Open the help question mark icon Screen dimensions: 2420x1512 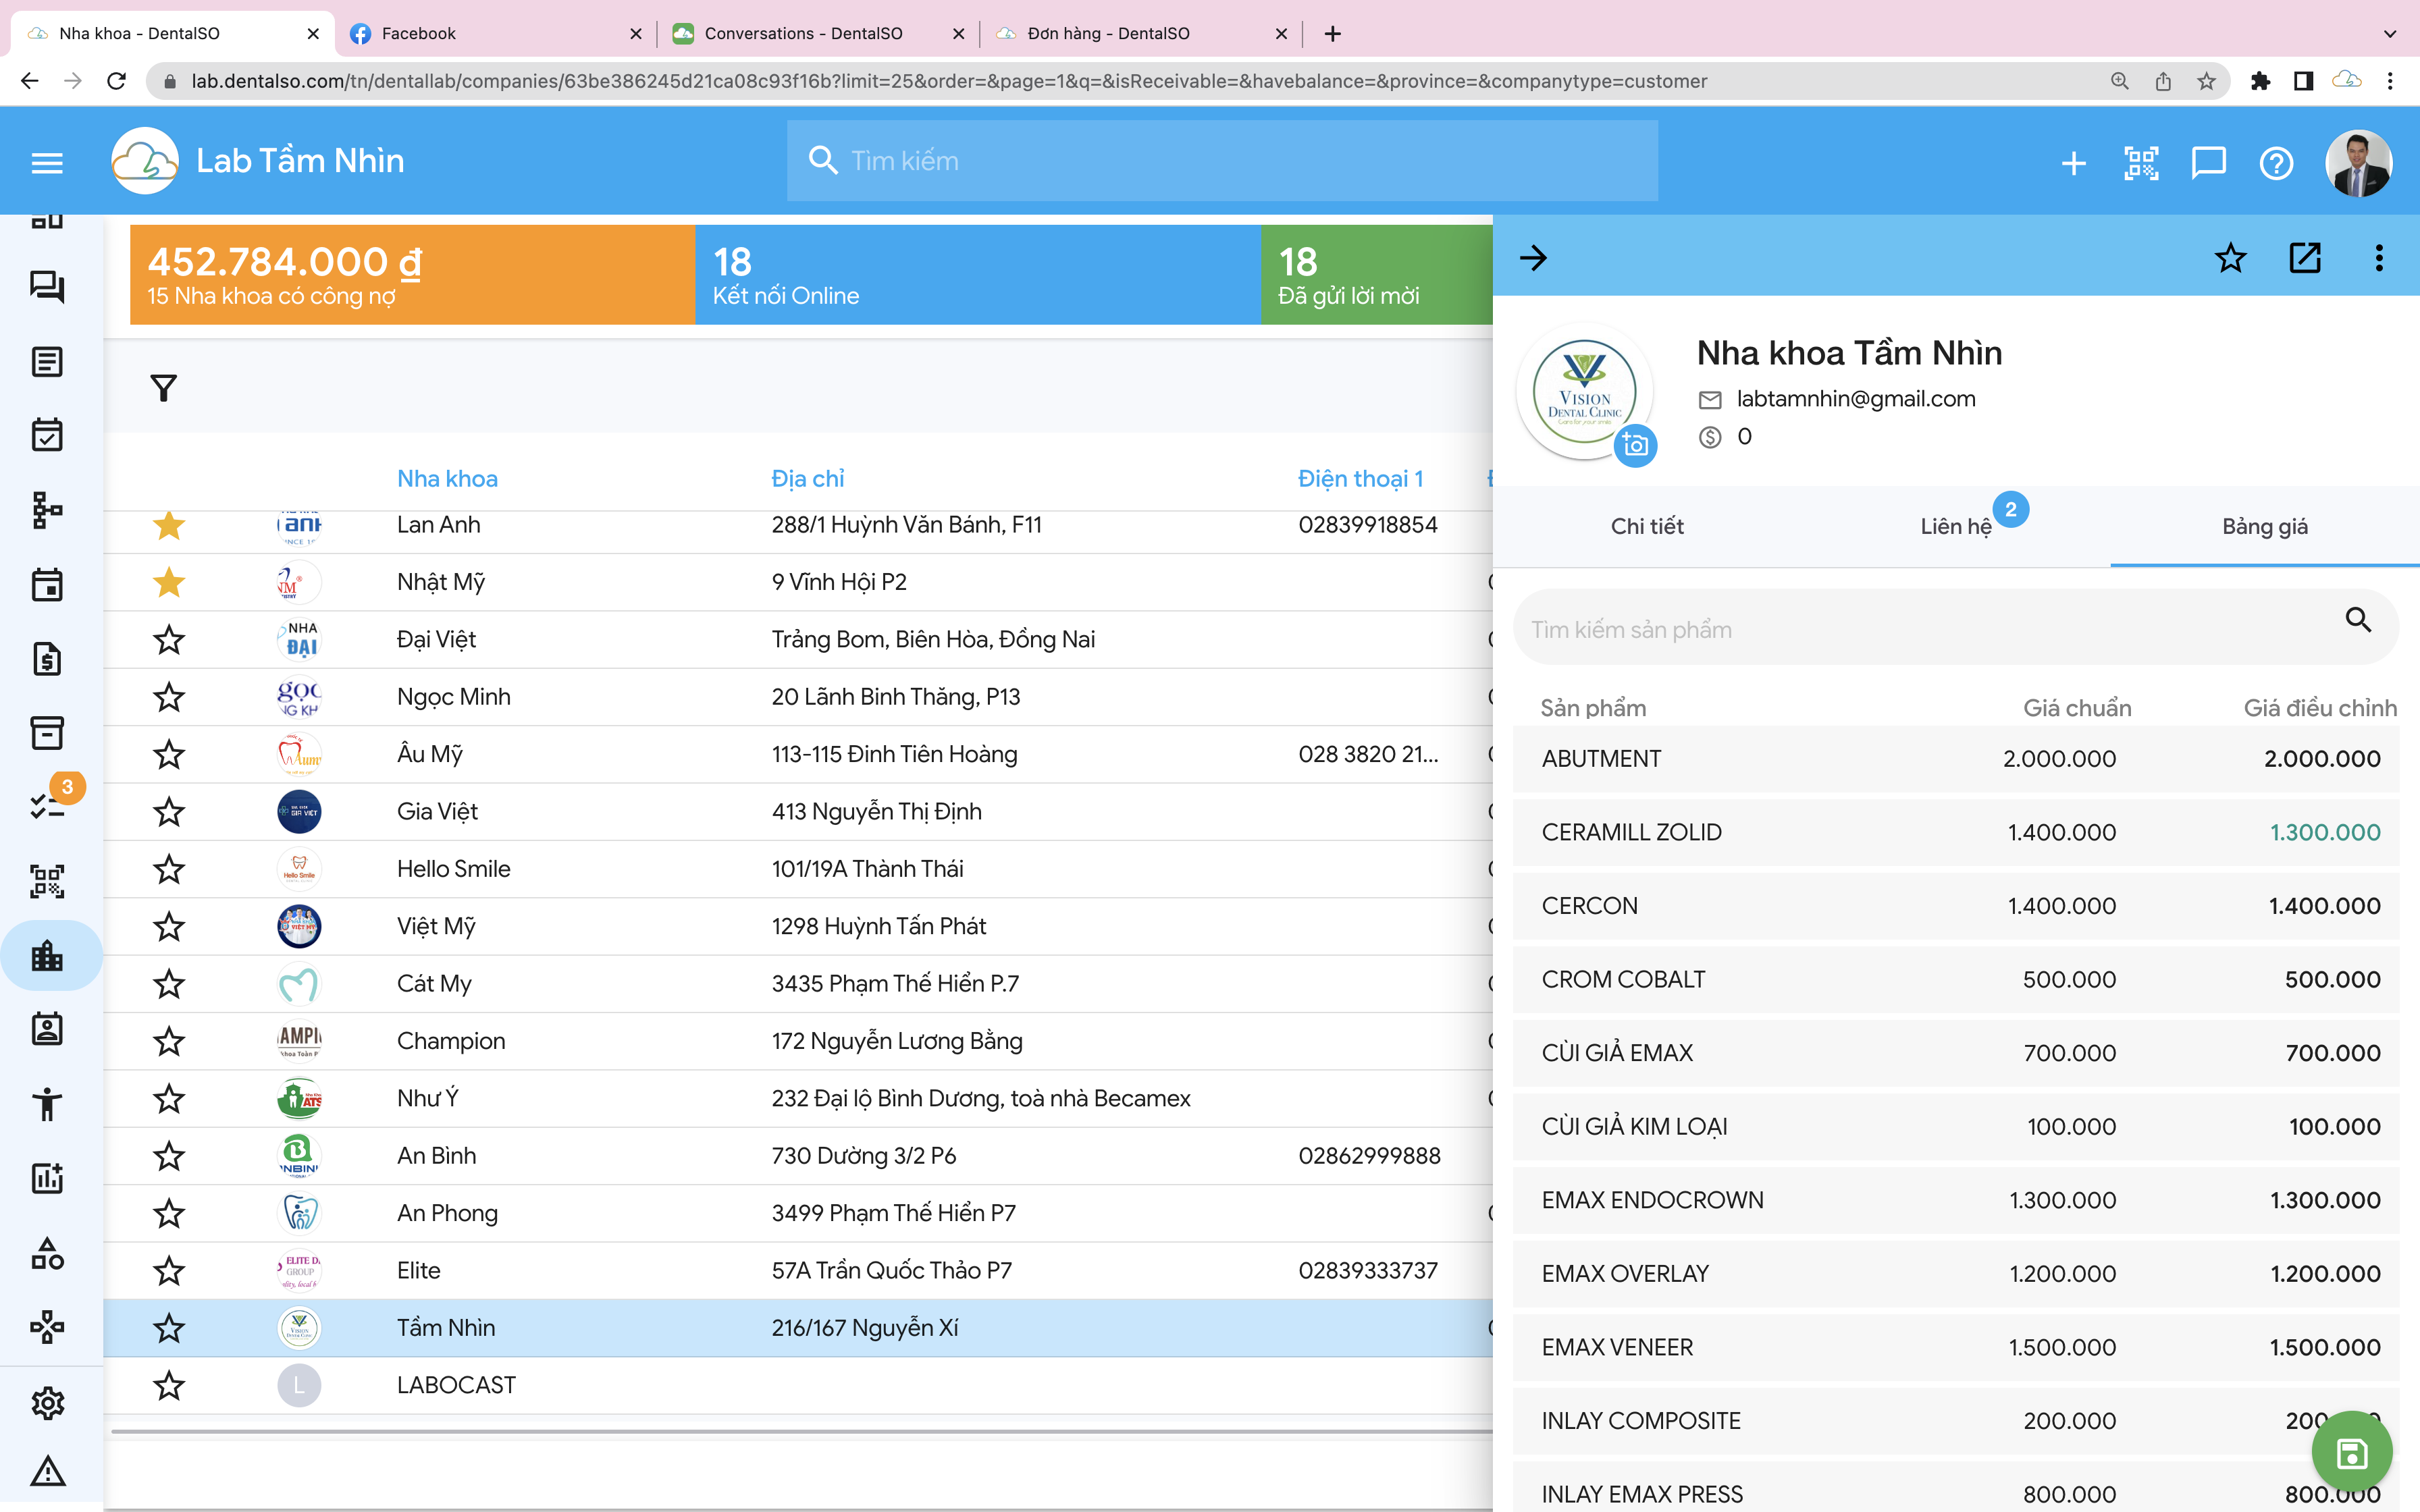point(2275,162)
